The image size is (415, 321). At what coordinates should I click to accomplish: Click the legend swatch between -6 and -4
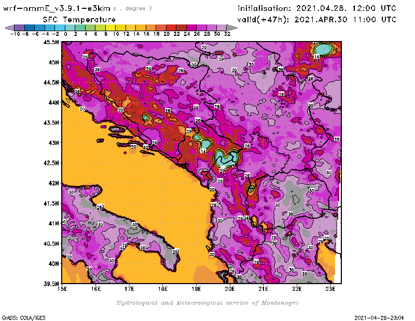(40, 28)
